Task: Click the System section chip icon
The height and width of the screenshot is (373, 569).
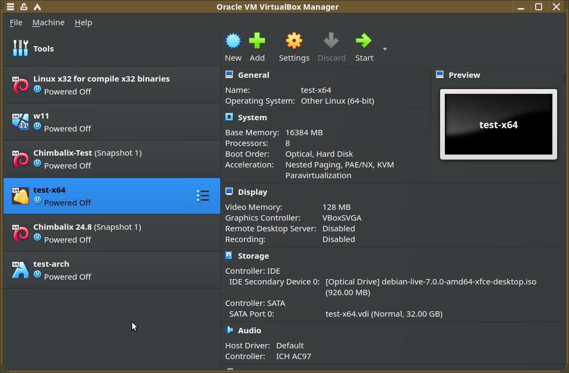Action: point(229,117)
